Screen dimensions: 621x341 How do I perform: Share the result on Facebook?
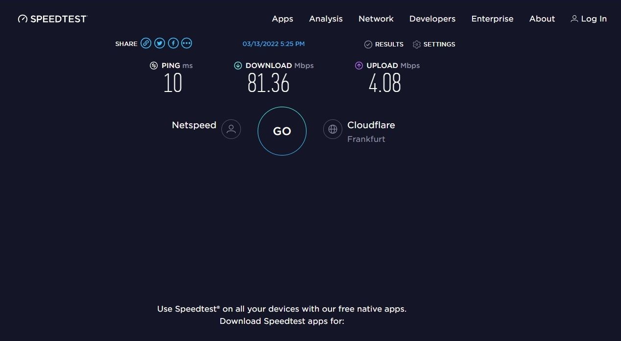click(173, 44)
